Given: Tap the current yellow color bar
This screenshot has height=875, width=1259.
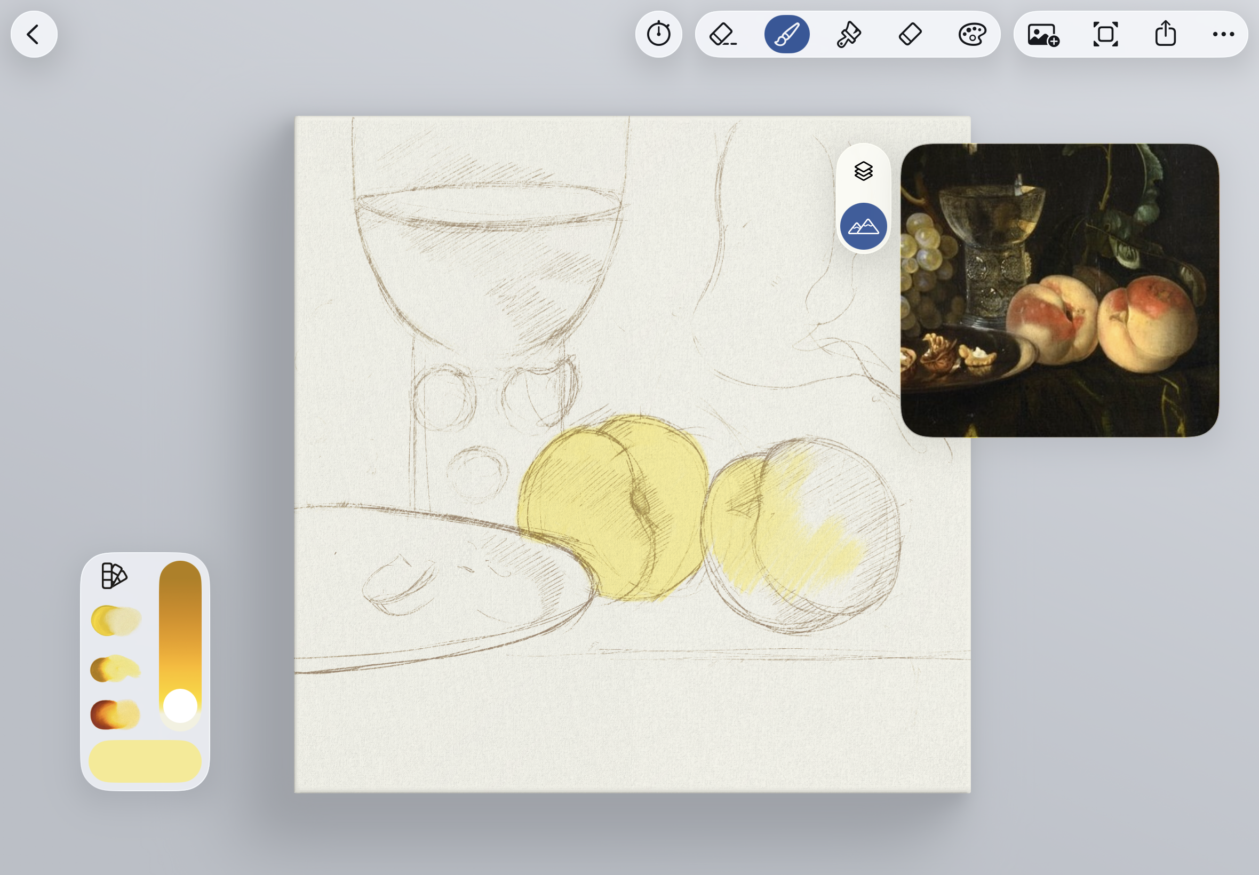Looking at the screenshot, I should point(145,761).
